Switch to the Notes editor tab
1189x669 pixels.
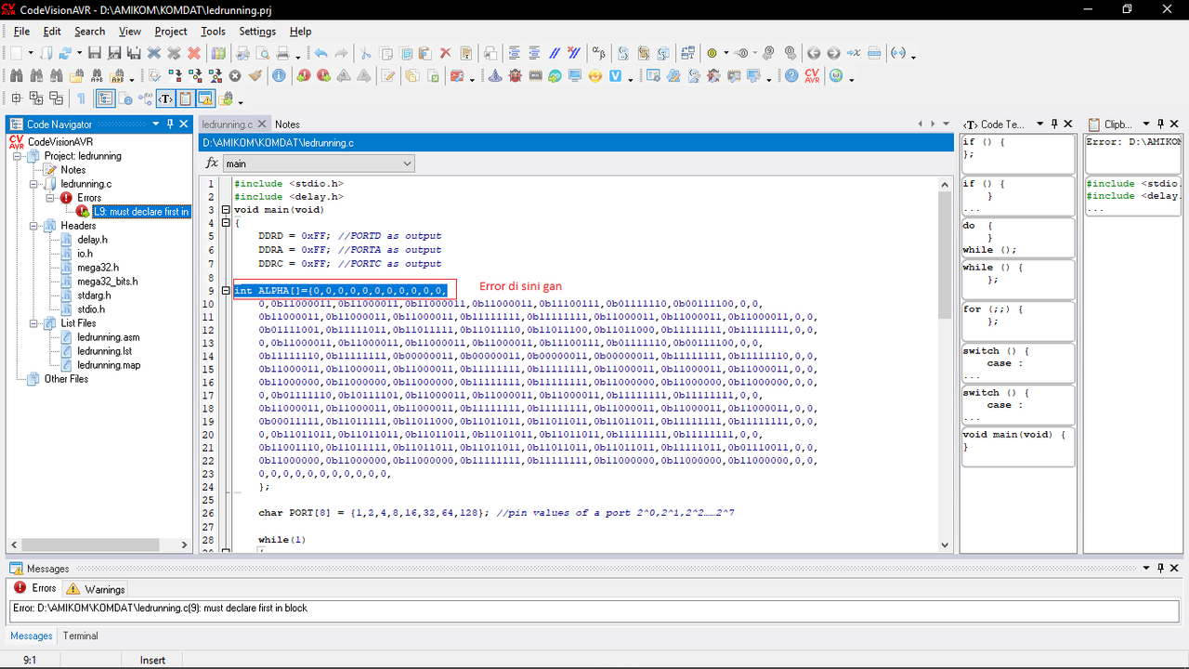click(x=287, y=125)
